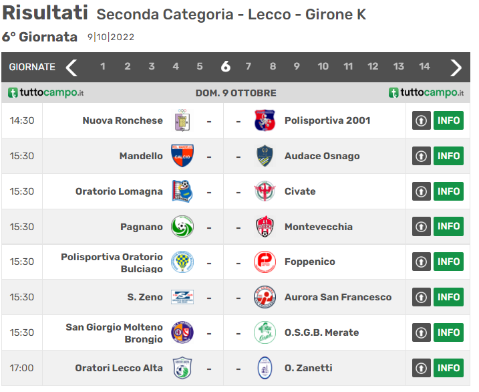Select giornata 7 tab
The image size is (479, 392).
(249, 67)
